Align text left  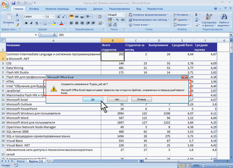point(71,23)
